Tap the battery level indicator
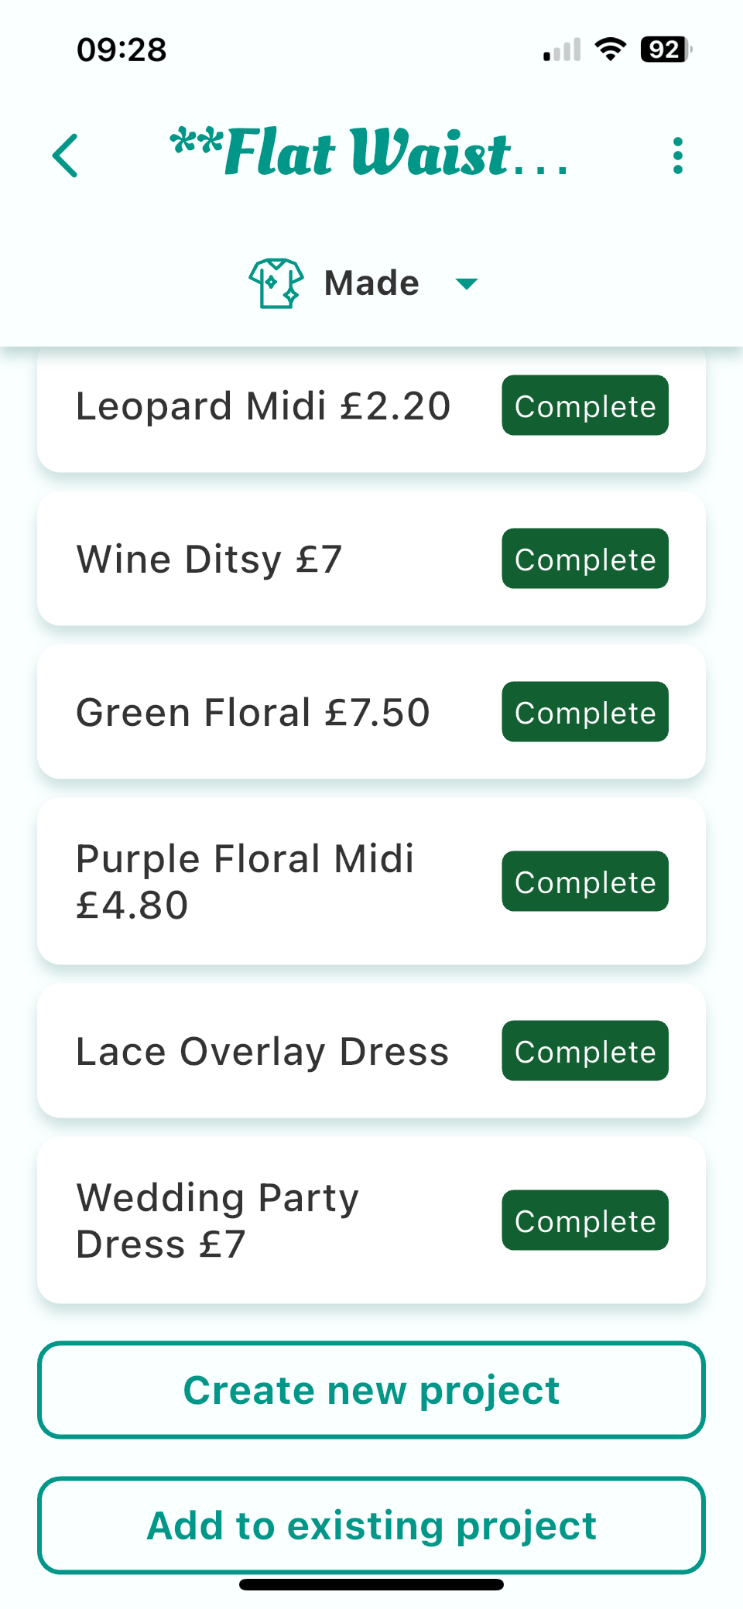The height and width of the screenshot is (1609, 743). tap(665, 50)
